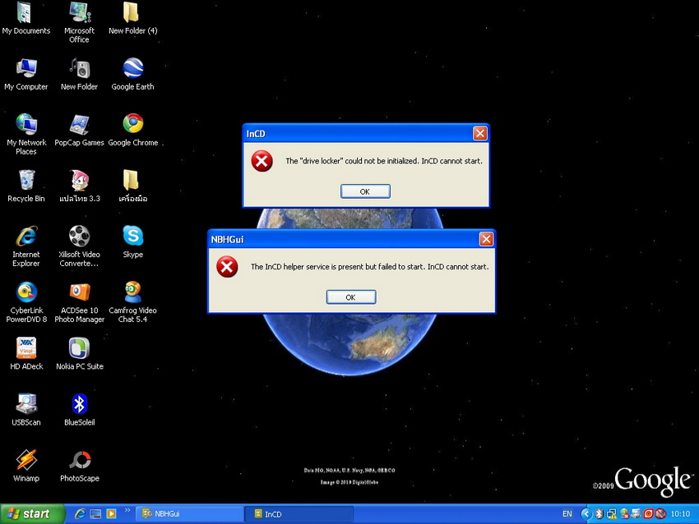Click the prohibited-sign tray icon
The image size is (699, 524).
pos(660,514)
